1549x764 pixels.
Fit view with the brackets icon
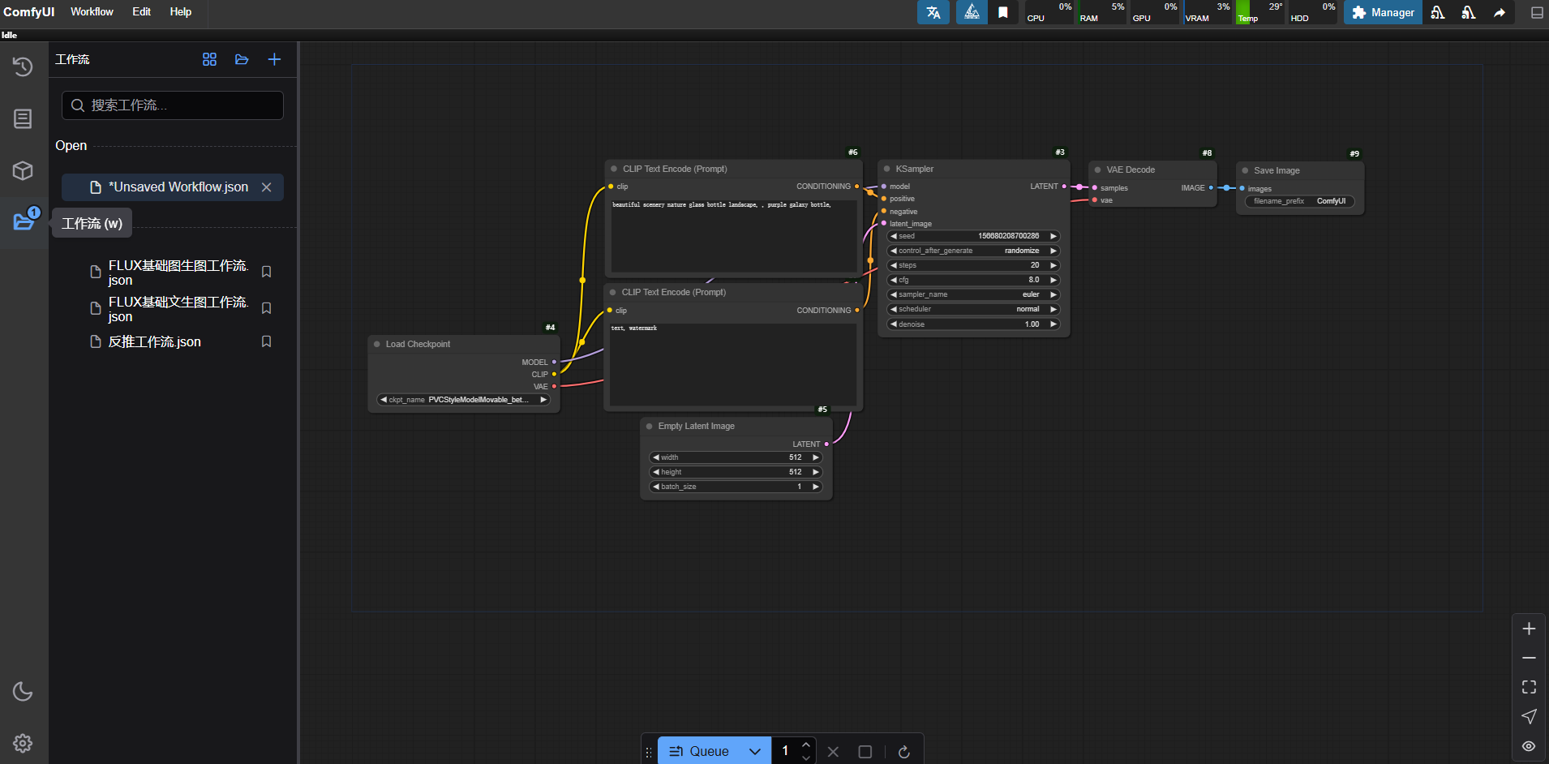[x=1529, y=687]
